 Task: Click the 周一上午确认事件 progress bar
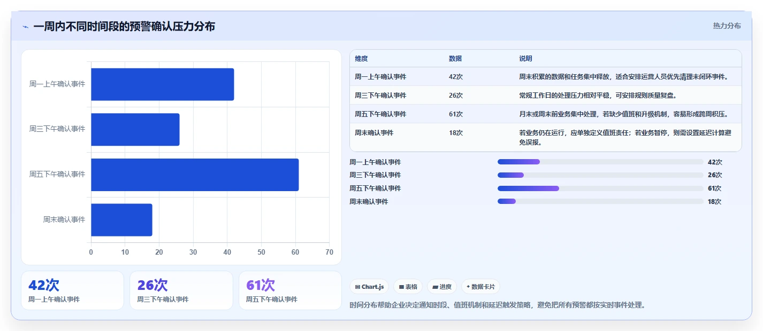click(x=600, y=162)
